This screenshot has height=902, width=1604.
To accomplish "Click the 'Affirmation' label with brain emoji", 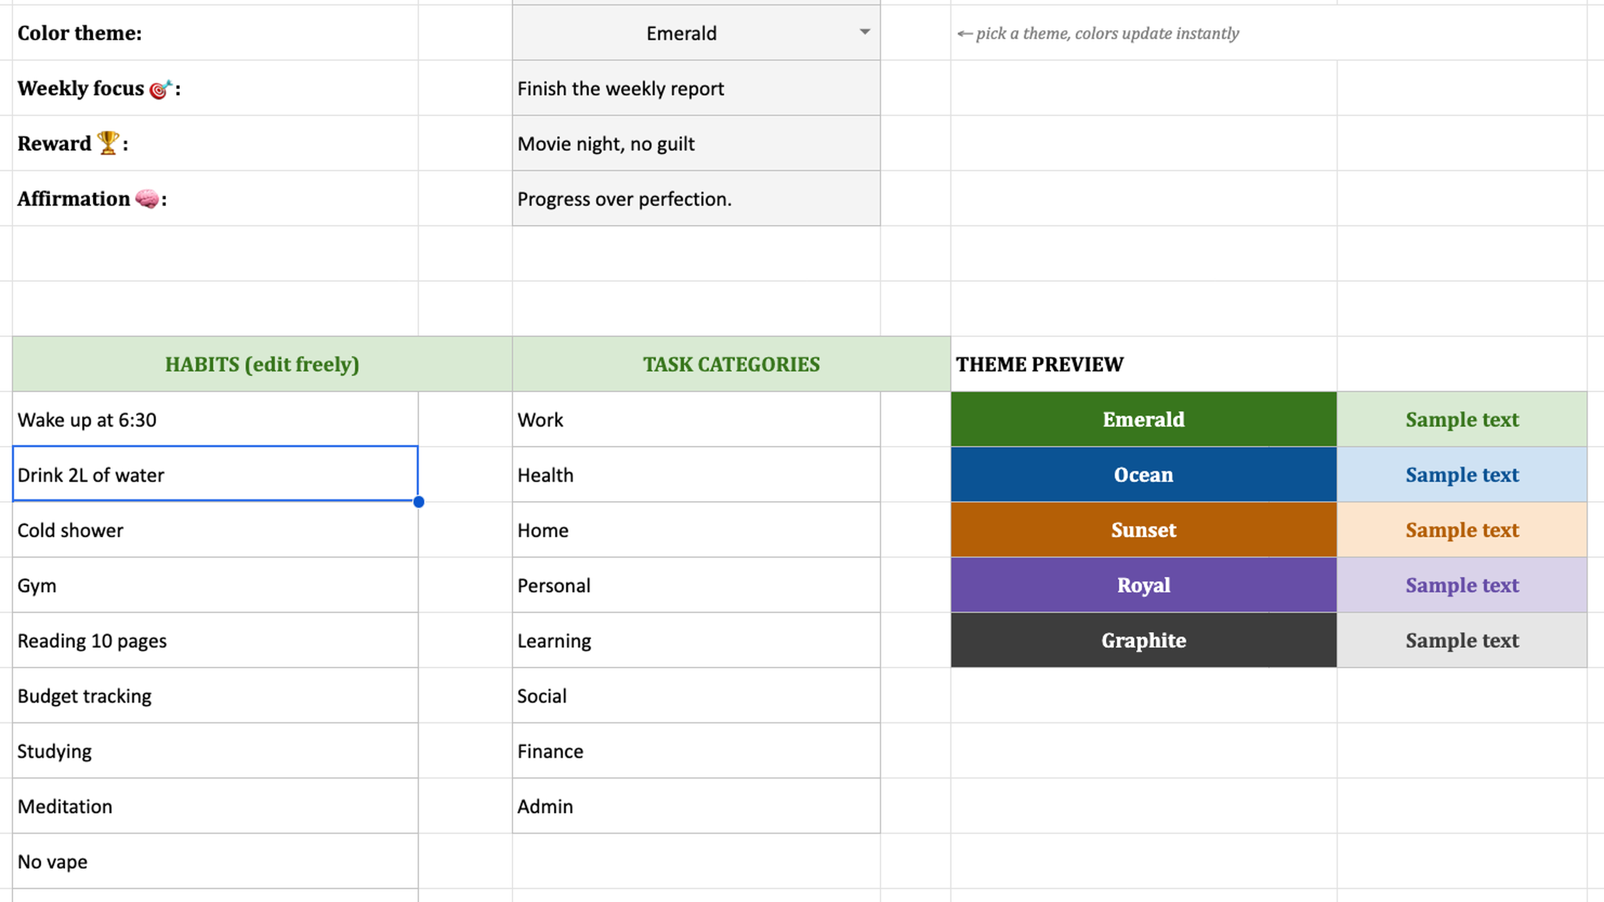I will point(215,199).
